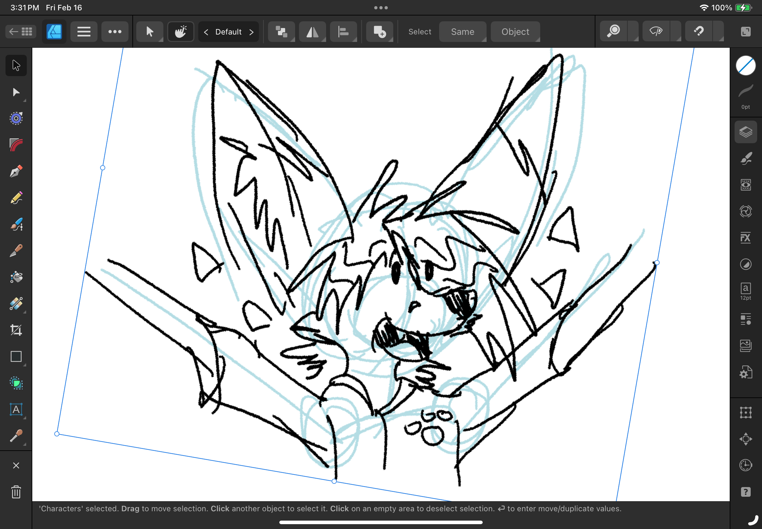This screenshot has width=762, height=529.
Task: Toggle touch gesture mode button
Action: pos(181,32)
